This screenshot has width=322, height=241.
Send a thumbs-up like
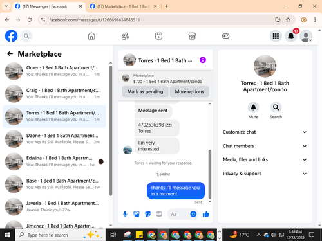coord(206,214)
